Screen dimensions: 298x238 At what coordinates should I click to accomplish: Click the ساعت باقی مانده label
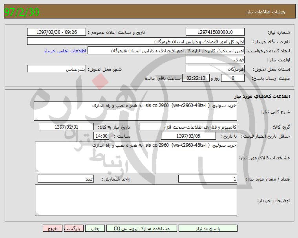click(163, 78)
